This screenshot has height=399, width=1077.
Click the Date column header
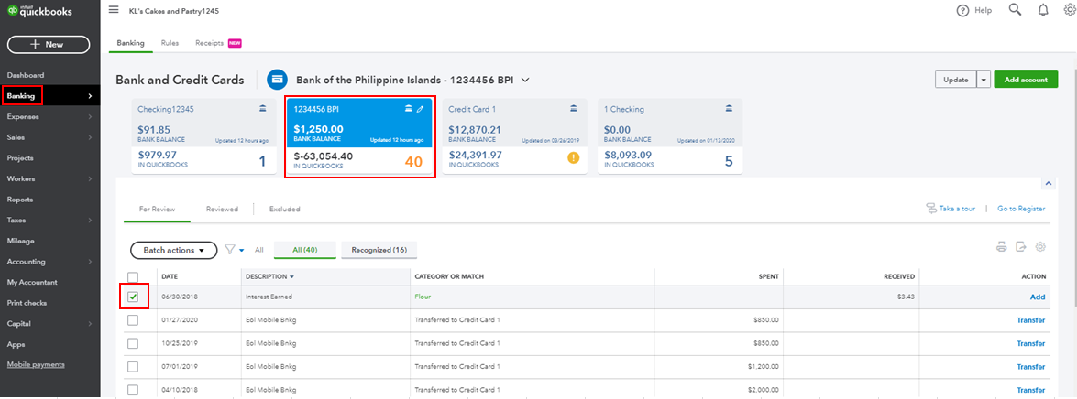(170, 277)
